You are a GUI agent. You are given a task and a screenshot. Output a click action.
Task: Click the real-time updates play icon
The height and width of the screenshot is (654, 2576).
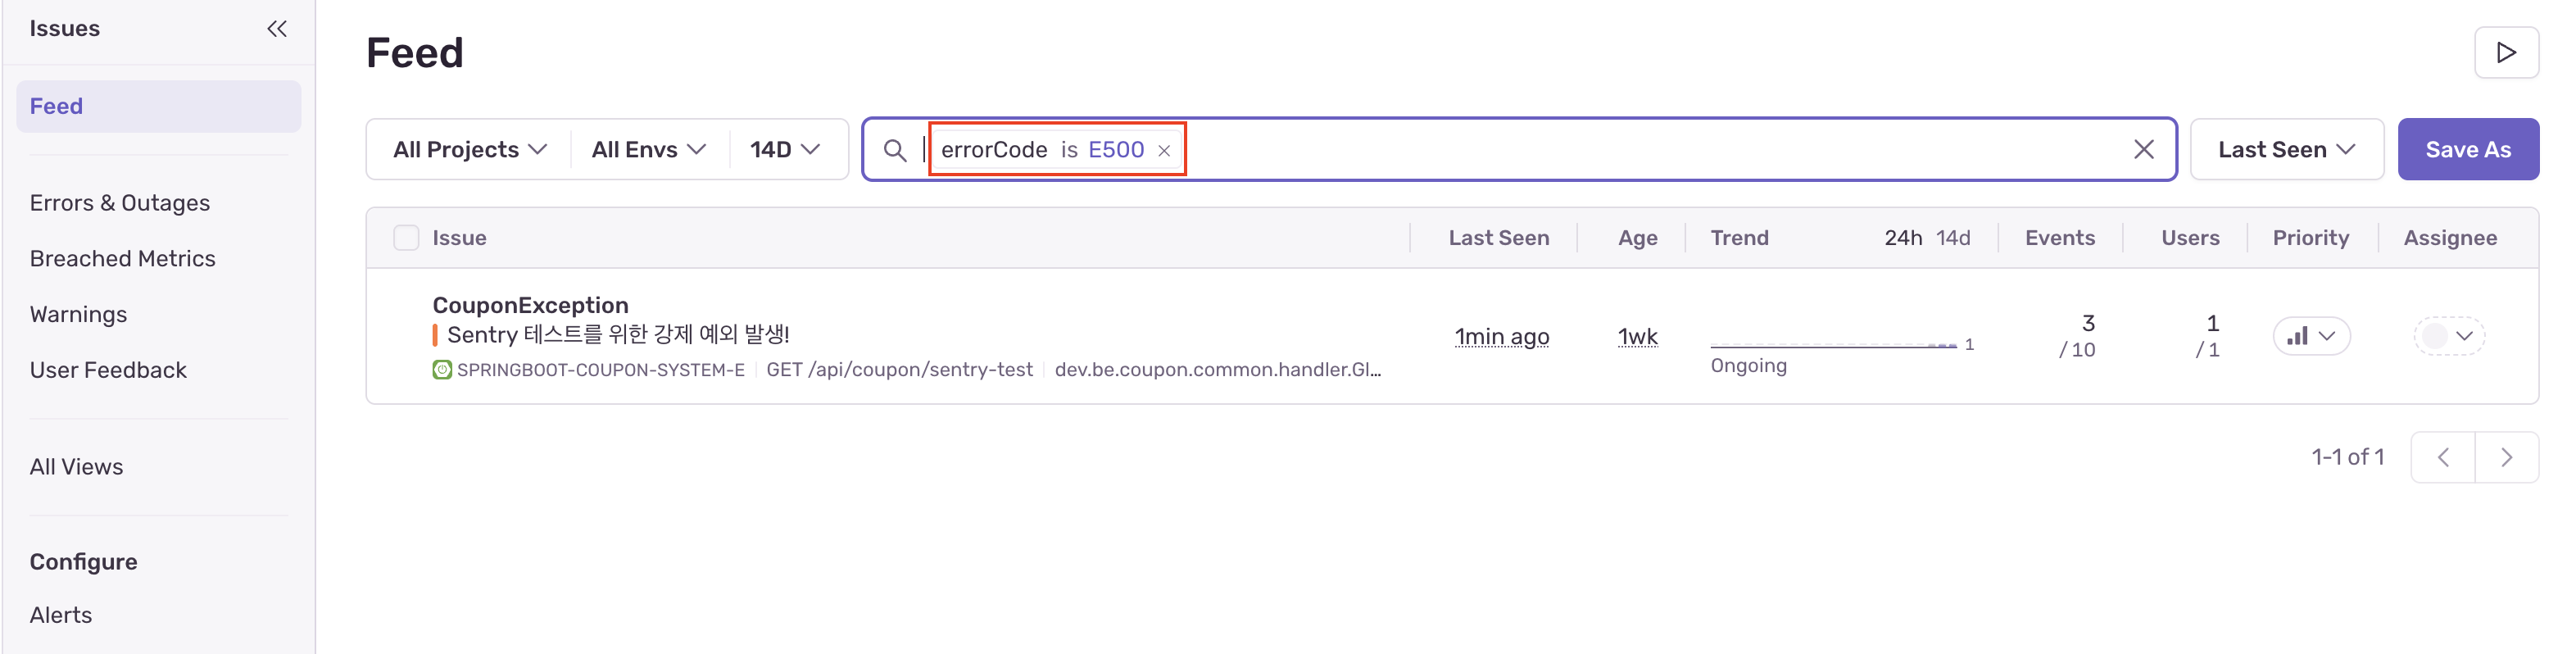click(2505, 53)
